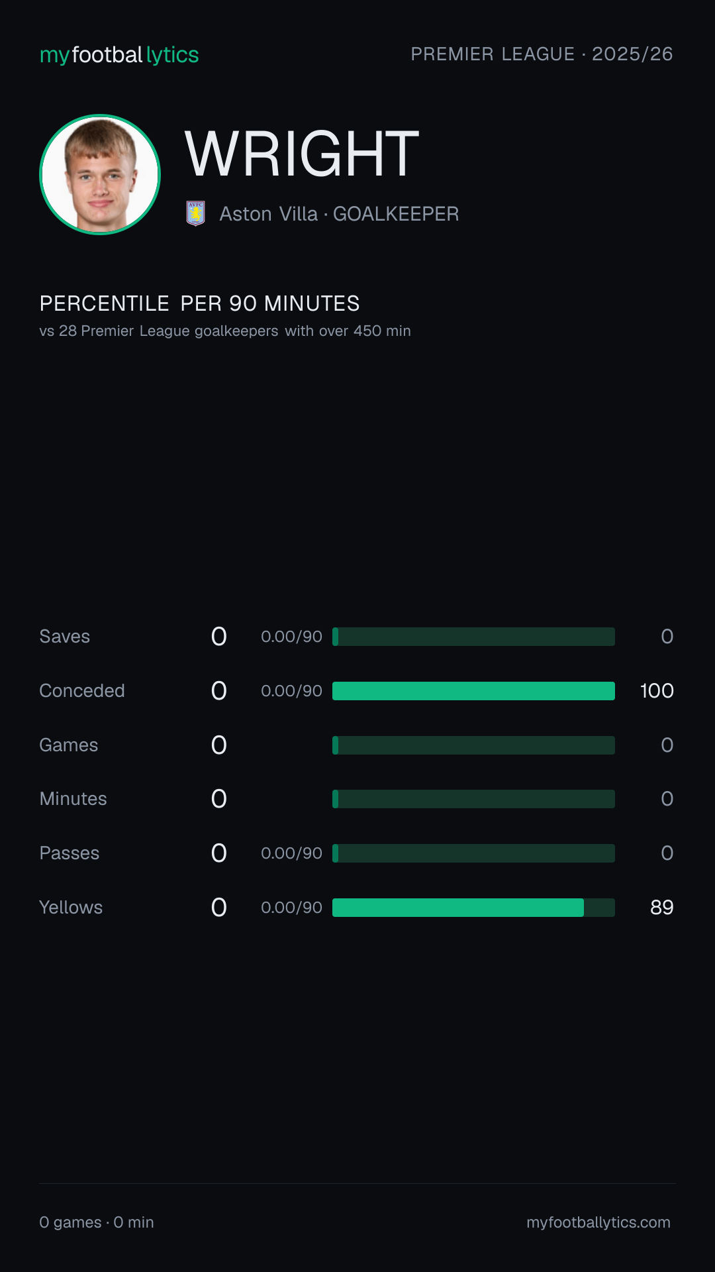Image resolution: width=715 pixels, height=1272 pixels.
Task: Click the Saves percentile bar
Action: coord(473,637)
